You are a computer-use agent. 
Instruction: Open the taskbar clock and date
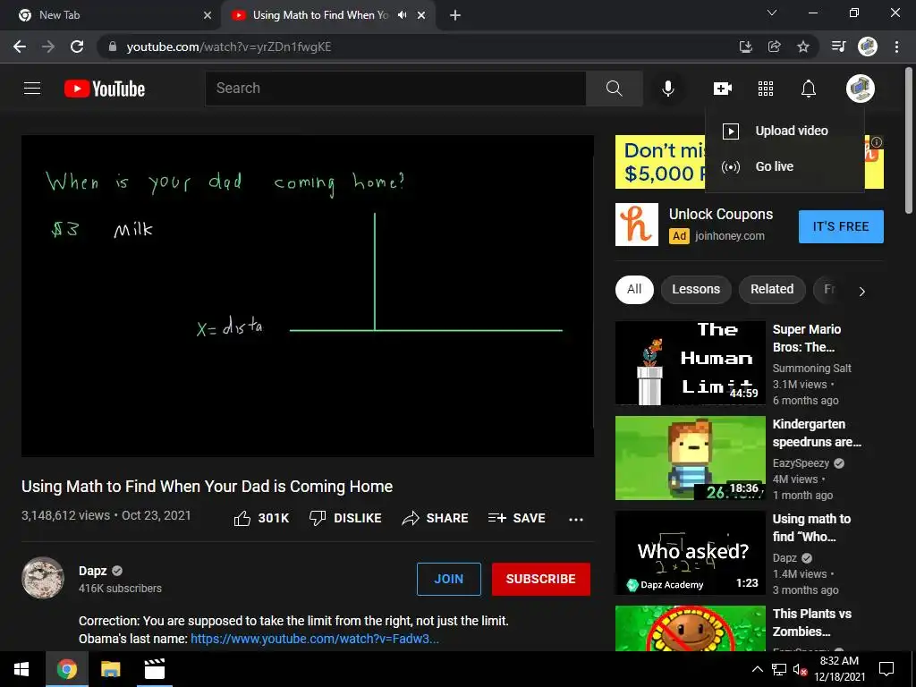click(839, 669)
